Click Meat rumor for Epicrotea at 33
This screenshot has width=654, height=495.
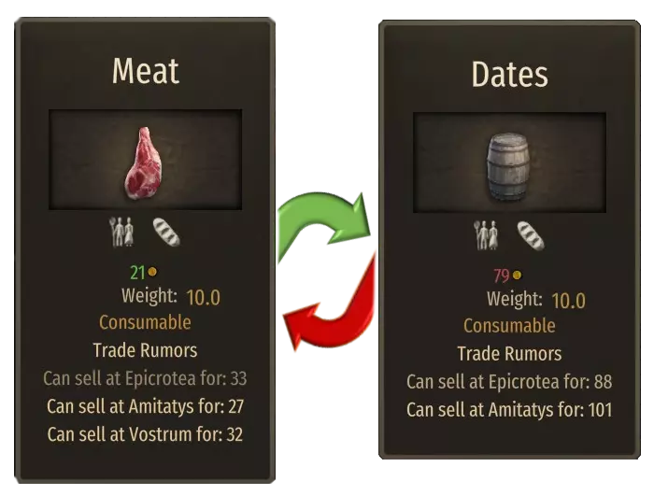click(x=145, y=378)
